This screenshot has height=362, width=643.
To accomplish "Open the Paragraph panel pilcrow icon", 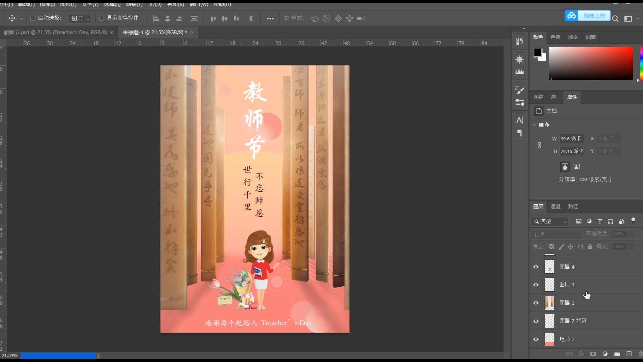I will click(x=520, y=133).
